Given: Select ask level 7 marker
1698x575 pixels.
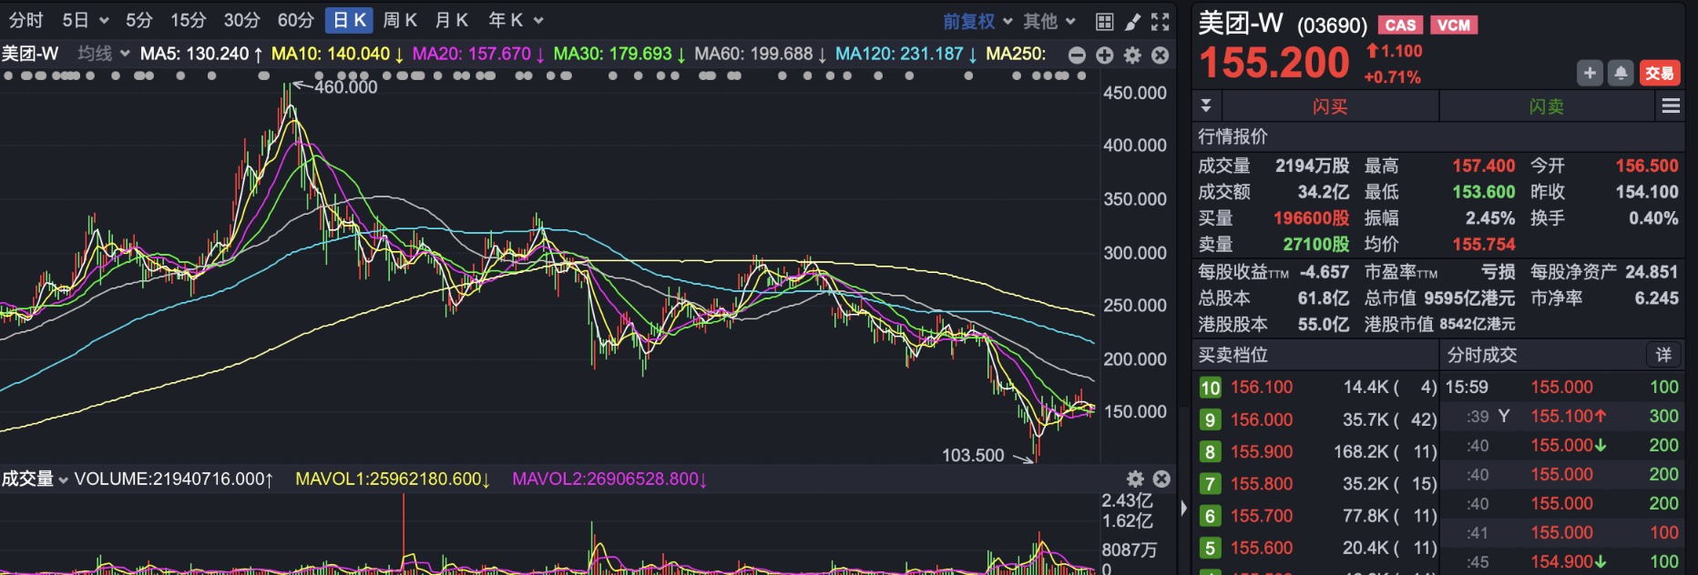Looking at the screenshot, I should click(x=1210, y=484).
